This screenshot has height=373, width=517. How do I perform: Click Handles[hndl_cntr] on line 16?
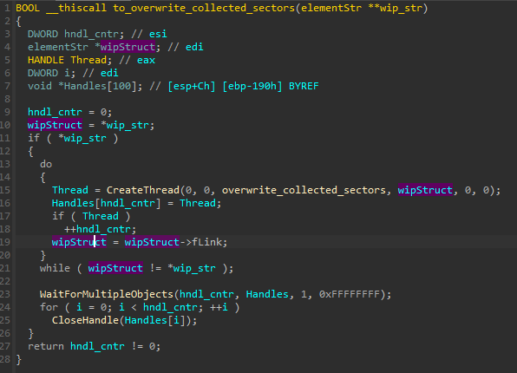pos(107,203)
